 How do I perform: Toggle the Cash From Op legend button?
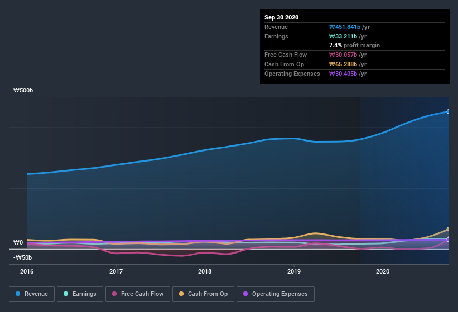(203, 294)
